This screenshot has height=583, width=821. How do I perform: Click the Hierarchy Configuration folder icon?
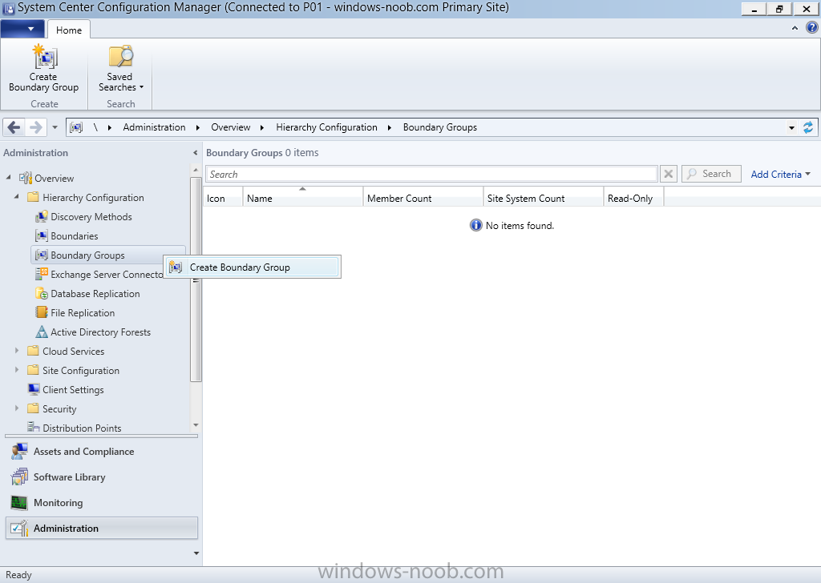coord(33,197)
